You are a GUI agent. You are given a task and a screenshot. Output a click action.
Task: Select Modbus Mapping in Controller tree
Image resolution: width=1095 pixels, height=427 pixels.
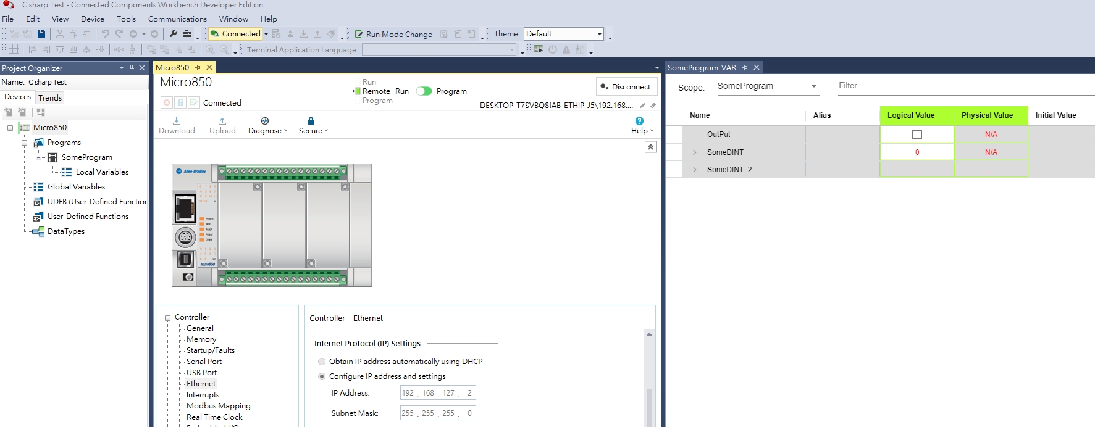point(219,406)
